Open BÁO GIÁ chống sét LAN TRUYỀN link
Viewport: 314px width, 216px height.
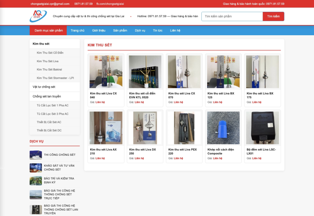click(61, 209)
